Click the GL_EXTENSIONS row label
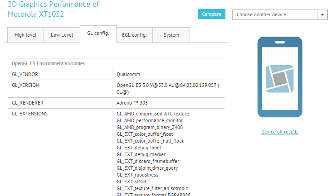The width and height of the screenshot is (332, 196). click(29, 114)
